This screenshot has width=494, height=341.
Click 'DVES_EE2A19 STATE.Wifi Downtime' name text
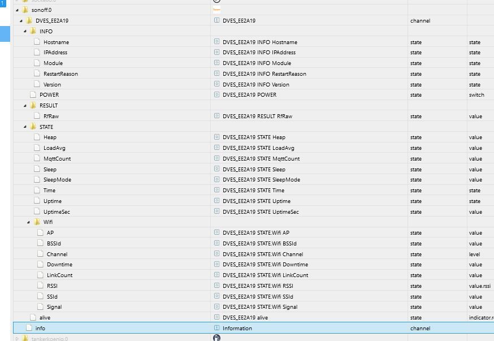click(x=265, y=265)
